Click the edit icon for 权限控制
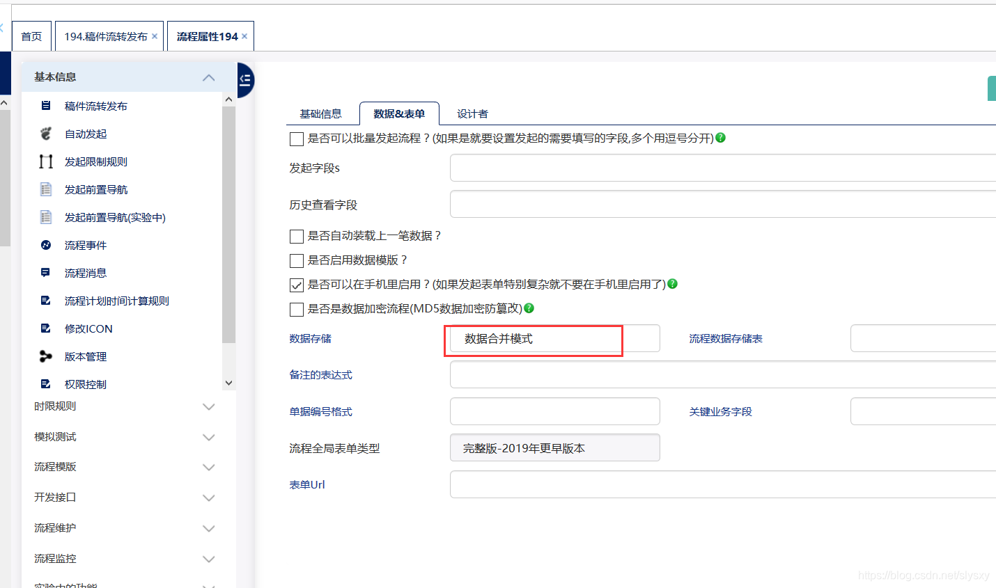The height and width of the screenshot is (588, 996). [x=46, y=384]
